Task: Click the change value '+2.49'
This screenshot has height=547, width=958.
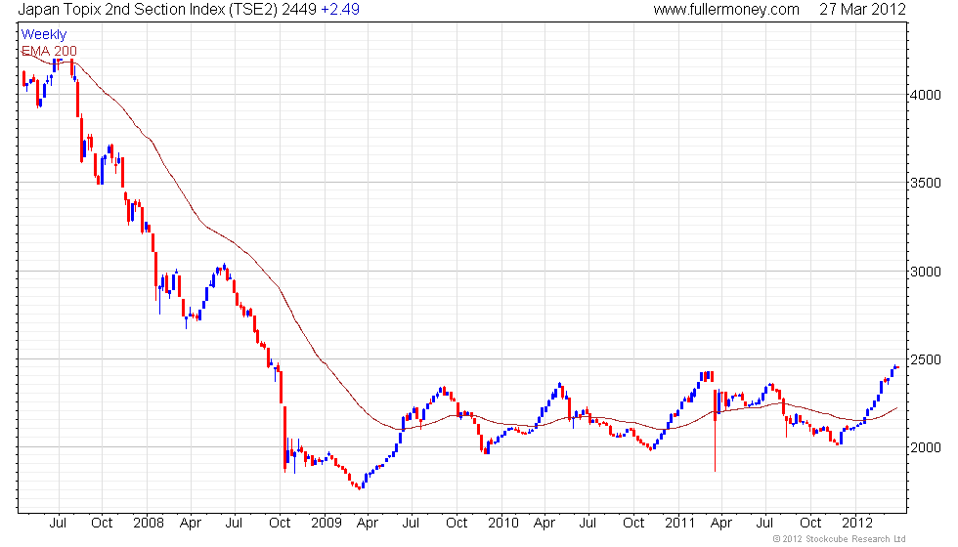Action: point(340,9)
